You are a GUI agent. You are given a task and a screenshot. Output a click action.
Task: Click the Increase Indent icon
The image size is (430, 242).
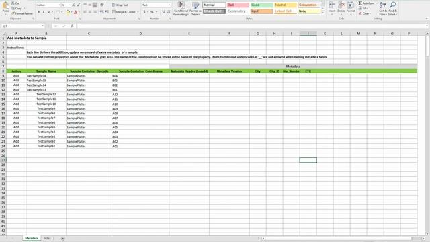pos(107,12)
